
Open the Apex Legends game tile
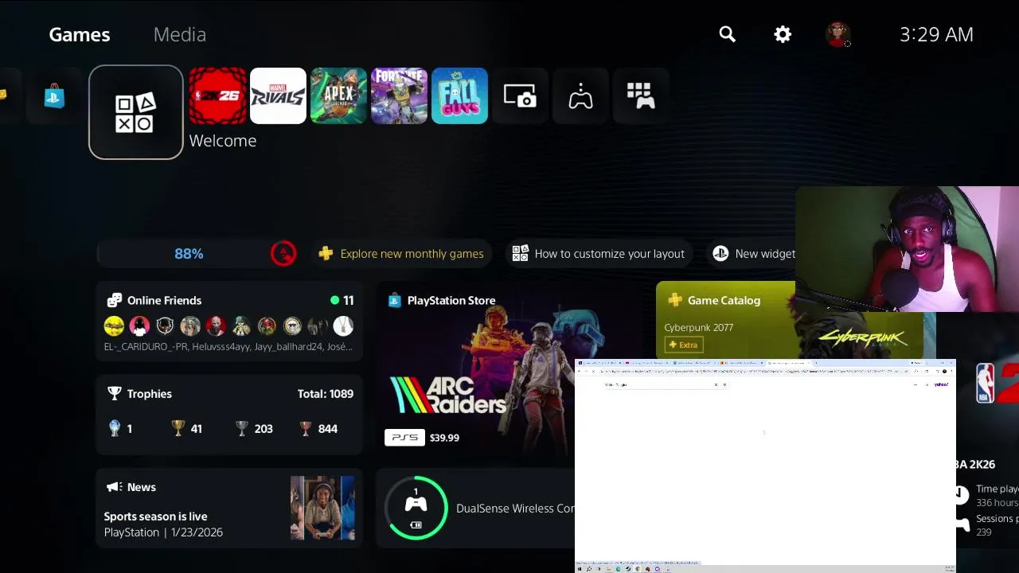(x=338, y=96)
